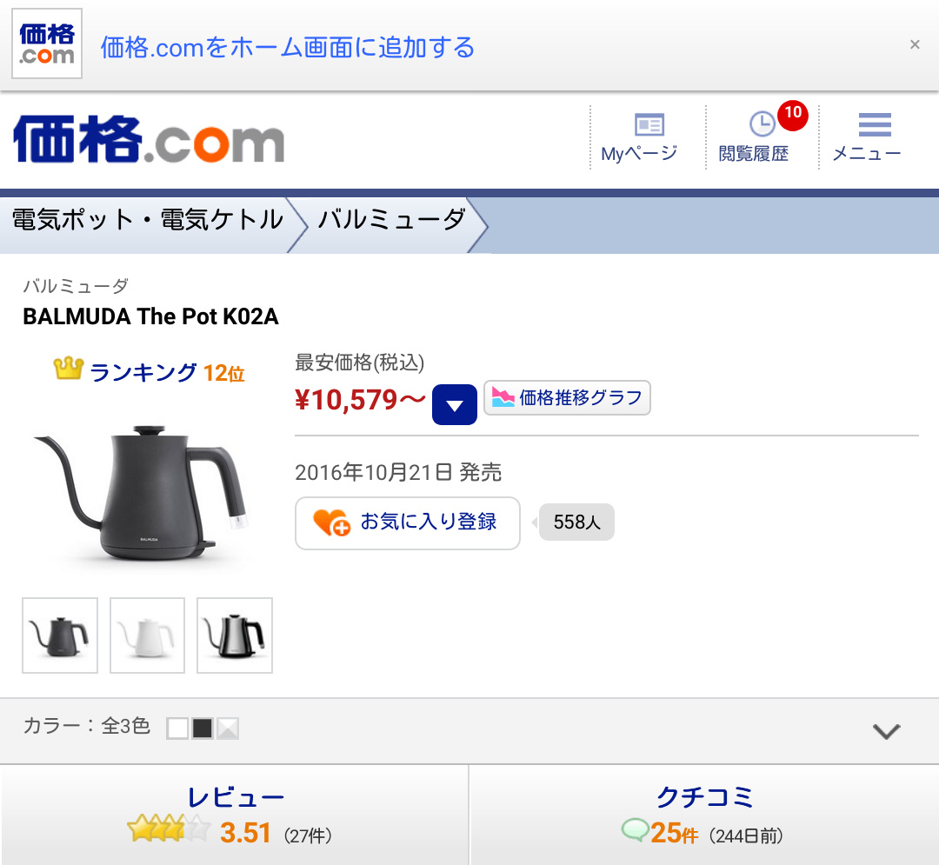Click the 価格.com site logo
The width and height of the screenshot is (939, 865).
pos(149,138)
